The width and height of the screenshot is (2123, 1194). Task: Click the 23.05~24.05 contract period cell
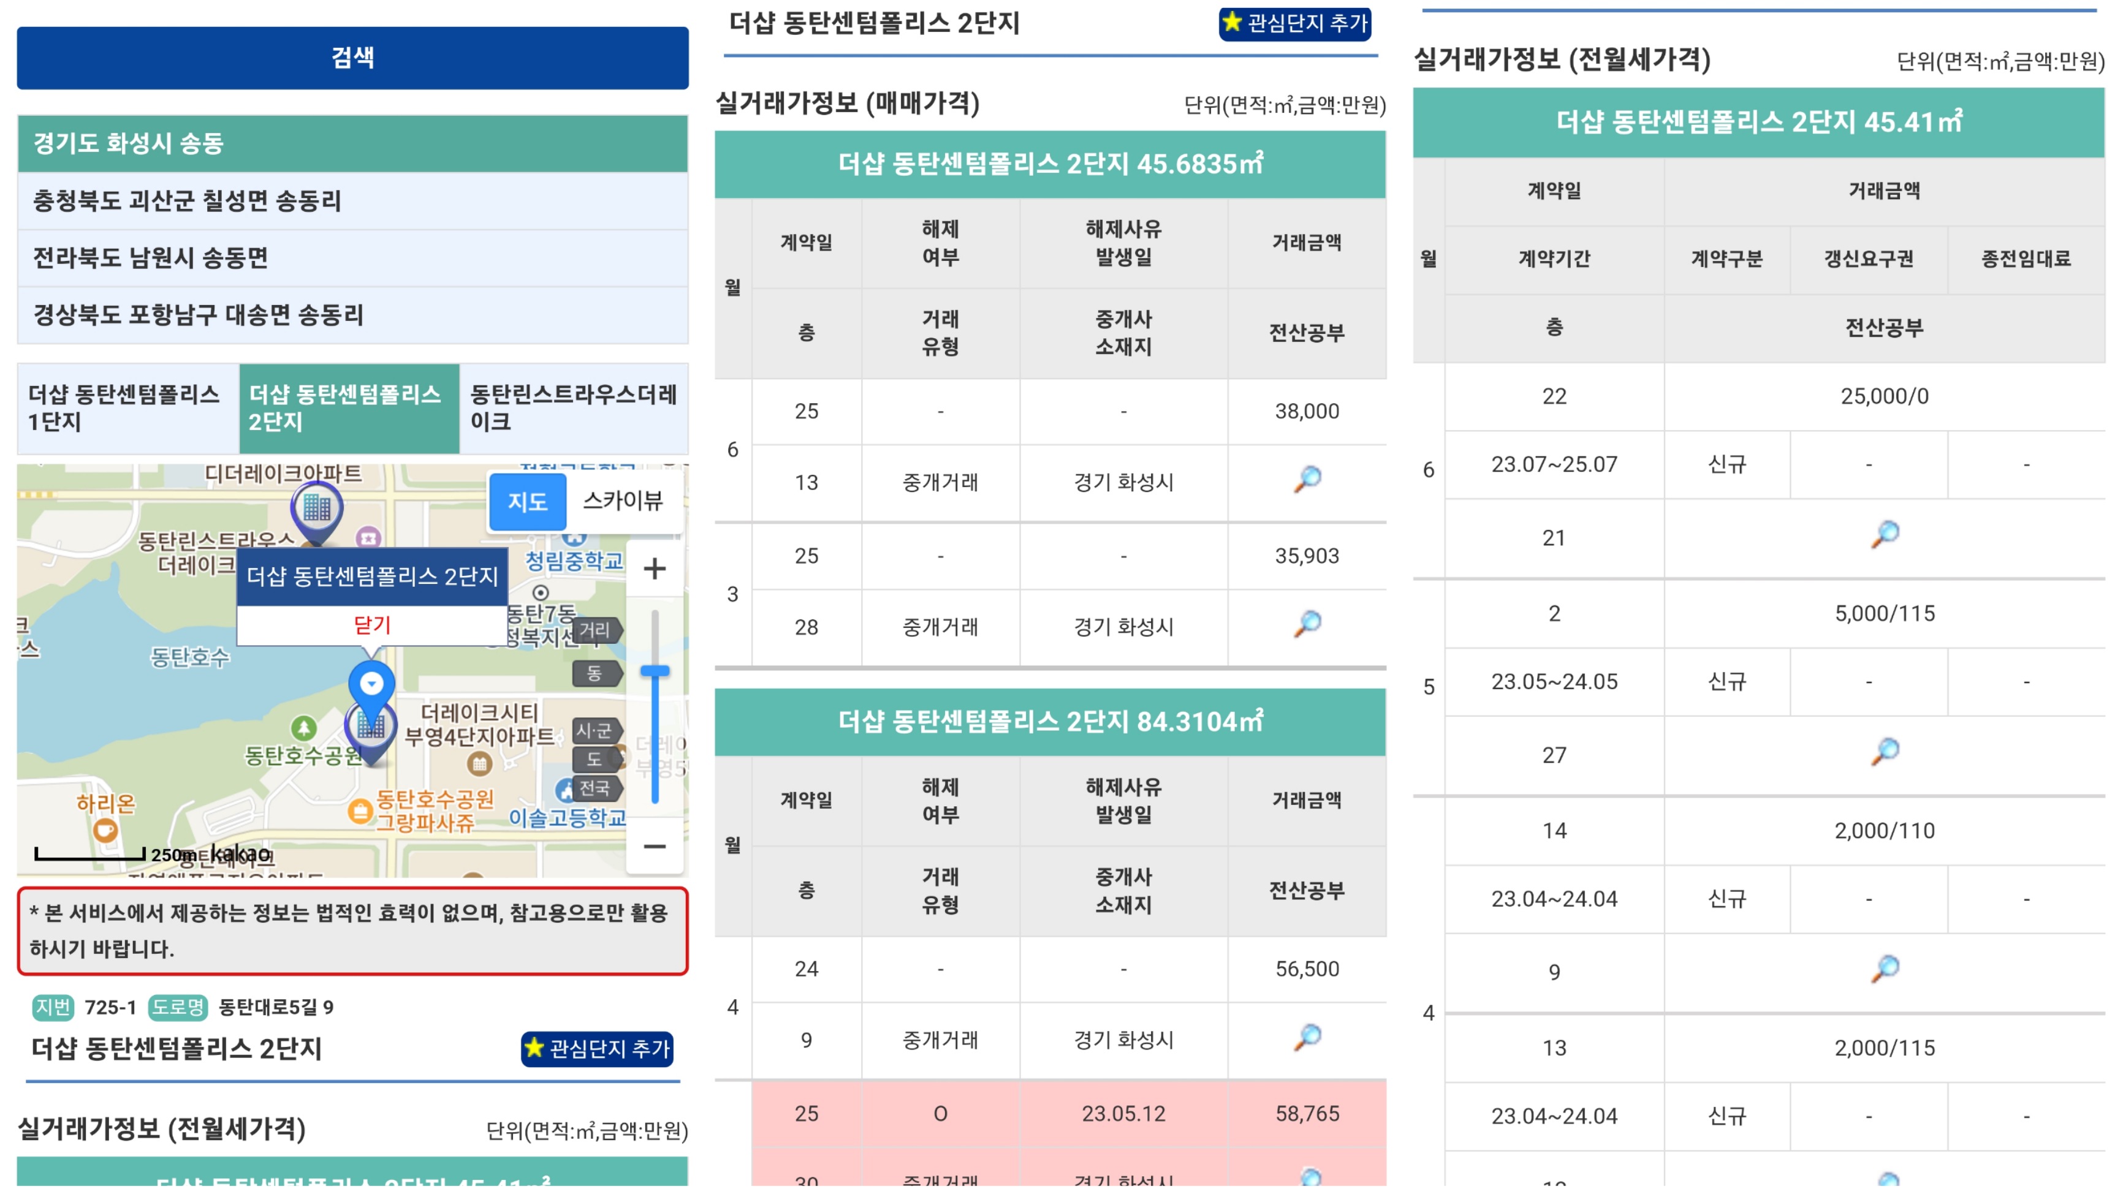(1554, 682)
